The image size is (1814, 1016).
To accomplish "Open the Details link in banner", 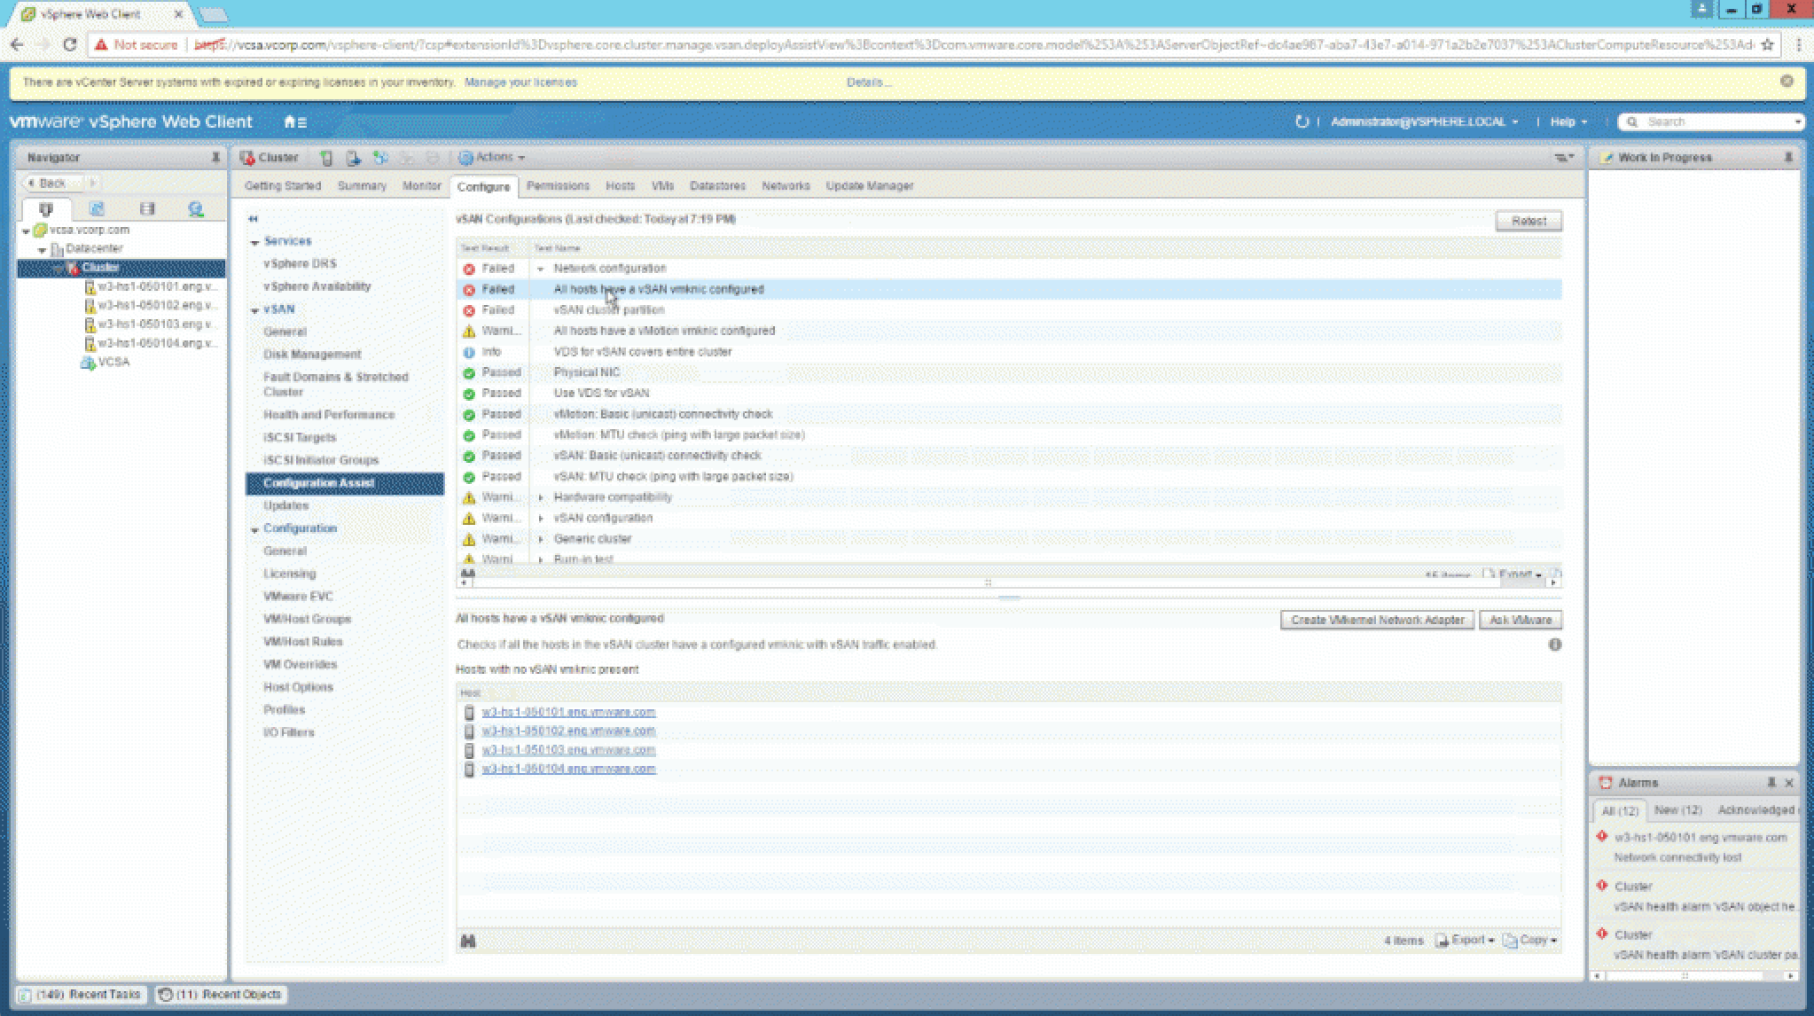I will [868, 82].
